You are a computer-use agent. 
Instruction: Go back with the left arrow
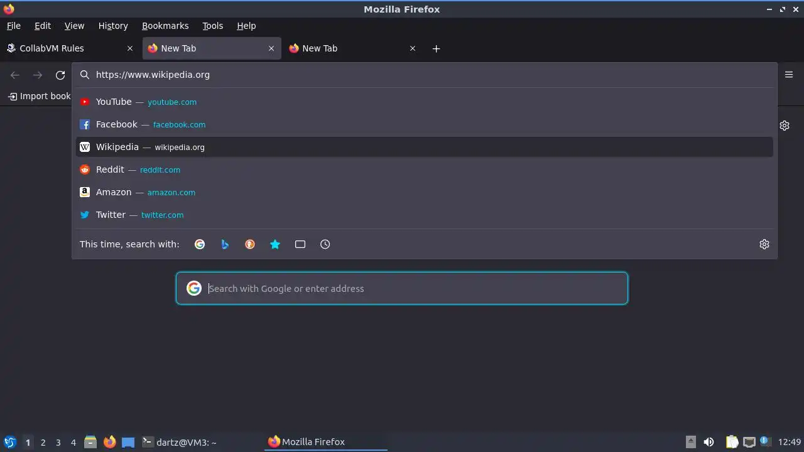point(15,75)
